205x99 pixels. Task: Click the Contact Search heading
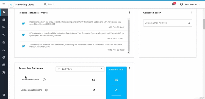[x=152, y=13]
